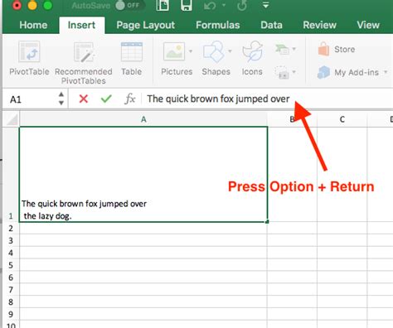Image resolution: width=393 pixels, height=328 pixels.
Task: Open the Shapes gallery icon
Action: tap(213, 51)
